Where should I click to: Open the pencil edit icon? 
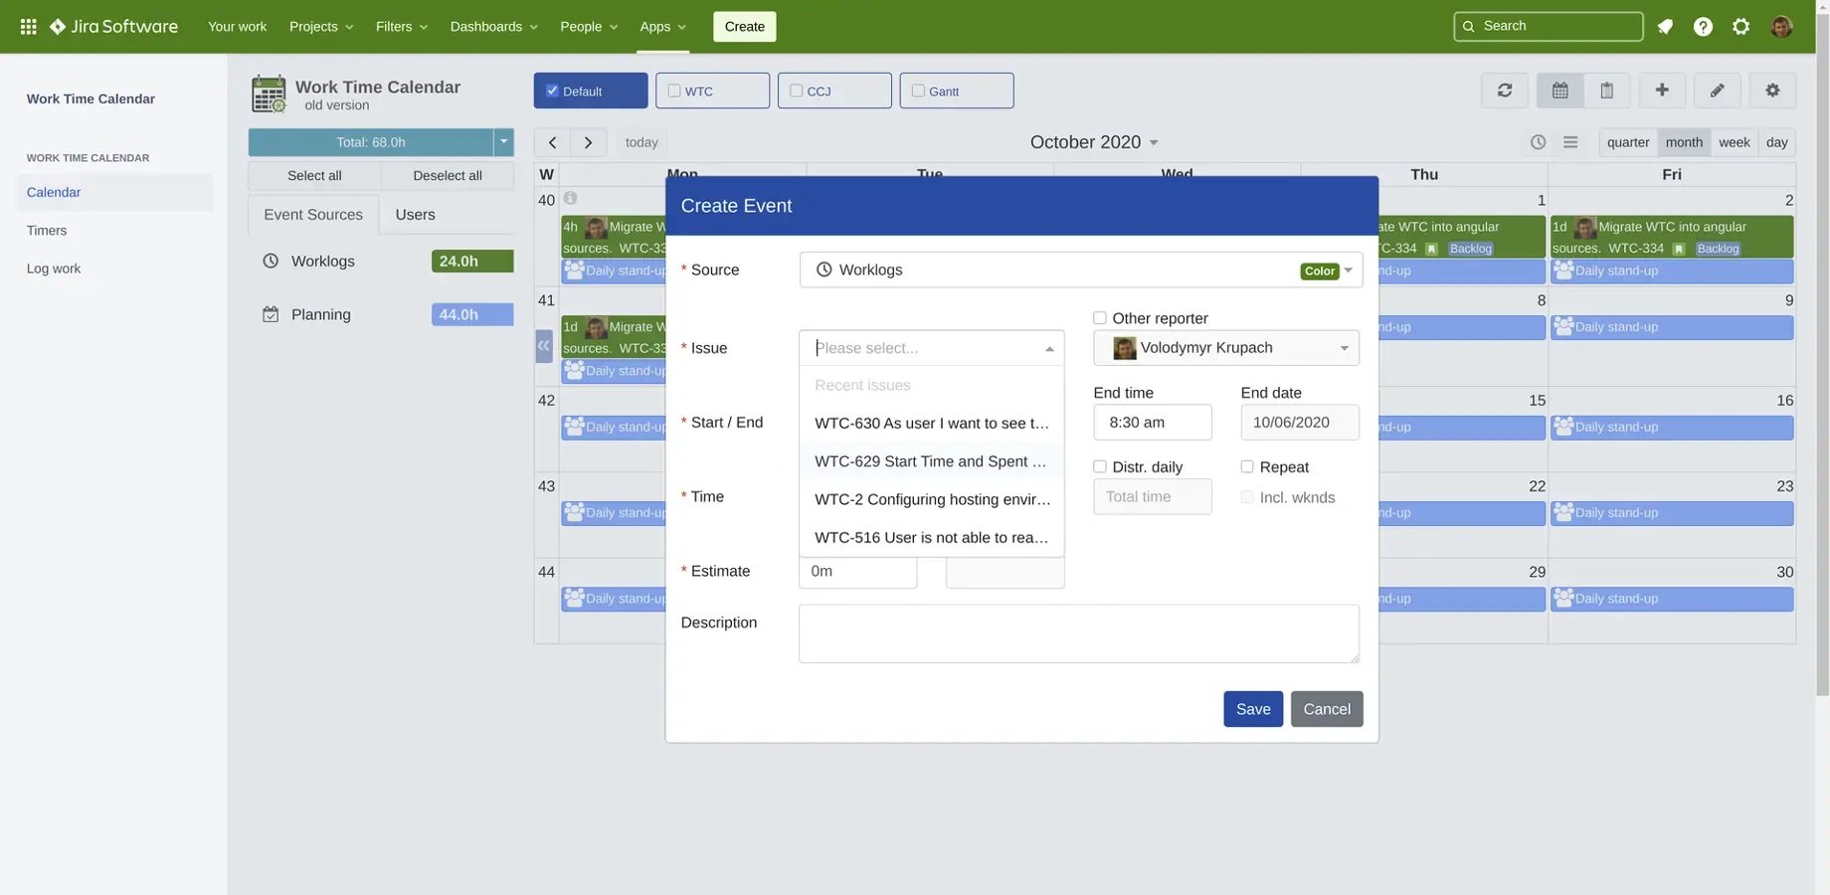(1717, 89)
